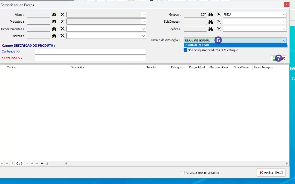The image size is (295, 184).
Task: Click the red X cancel search icon
Action: [283, 58]
